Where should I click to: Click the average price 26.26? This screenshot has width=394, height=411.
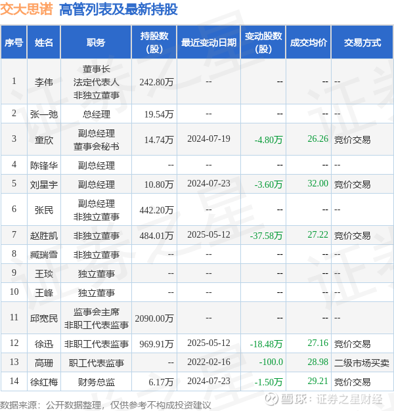(x=318, y=139)
